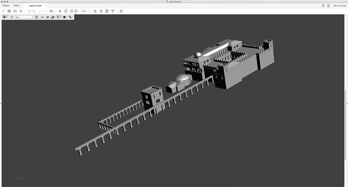
Task: Click the send by email envelope icon
Action: coord(15,11)
